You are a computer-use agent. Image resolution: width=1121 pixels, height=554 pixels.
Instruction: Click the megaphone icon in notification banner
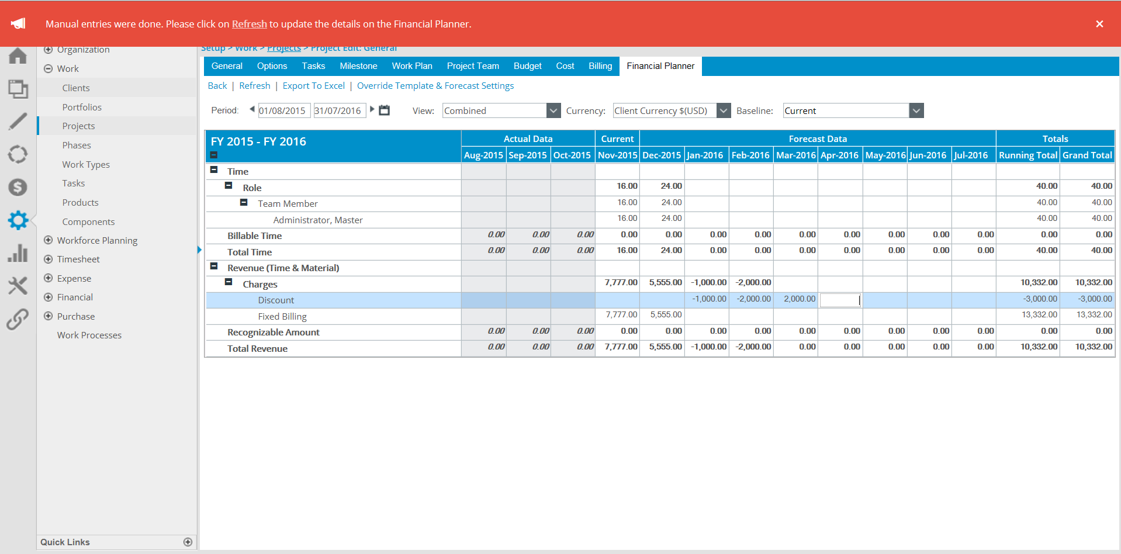pos(19,23)
